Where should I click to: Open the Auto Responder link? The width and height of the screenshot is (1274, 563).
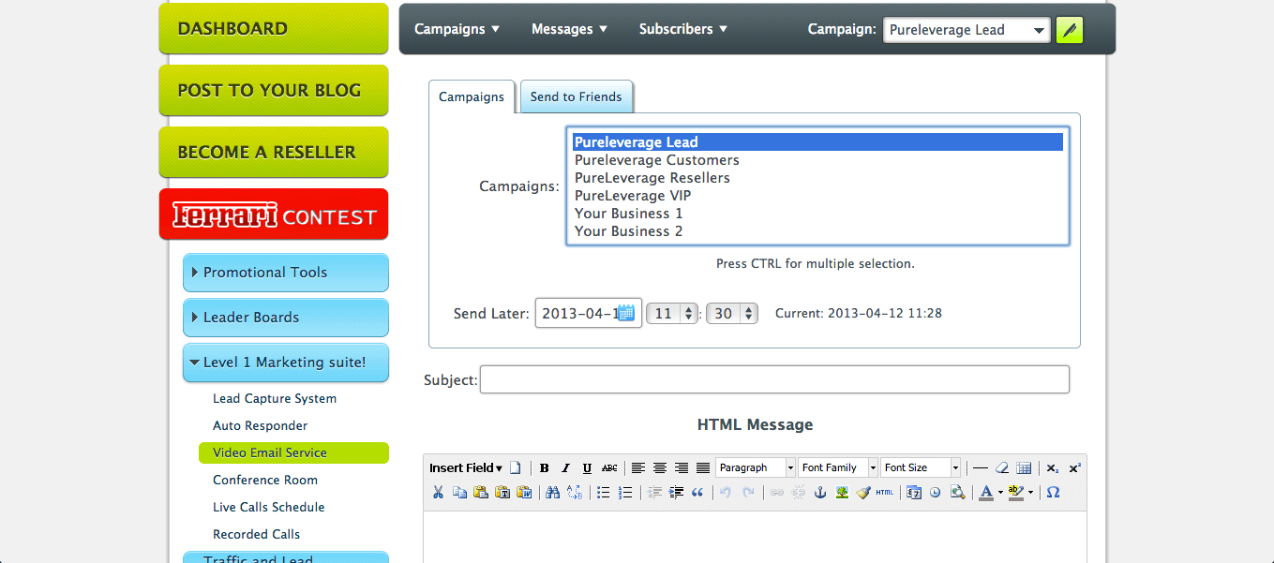[x=261, y=425]
